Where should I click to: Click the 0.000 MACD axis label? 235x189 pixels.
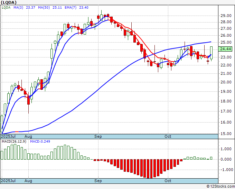[x=226, y=159]
